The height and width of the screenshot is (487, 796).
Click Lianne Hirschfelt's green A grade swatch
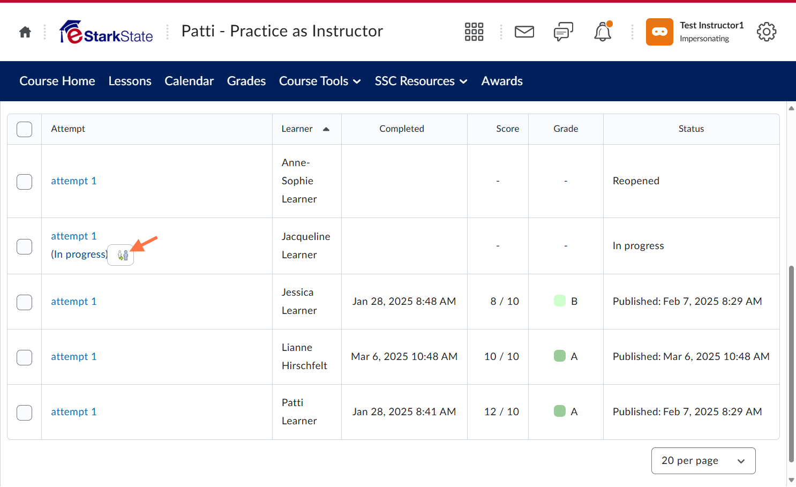(560, 356)
